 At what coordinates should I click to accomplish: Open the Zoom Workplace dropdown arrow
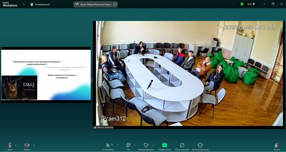24,4
